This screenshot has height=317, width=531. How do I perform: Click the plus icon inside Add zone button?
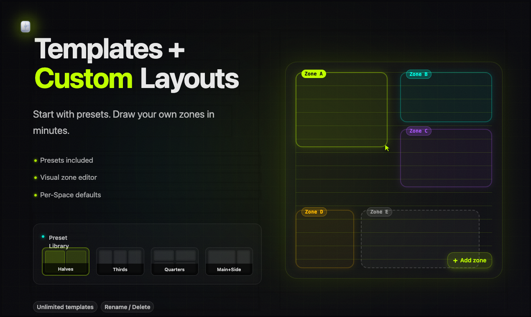(454, 260)
